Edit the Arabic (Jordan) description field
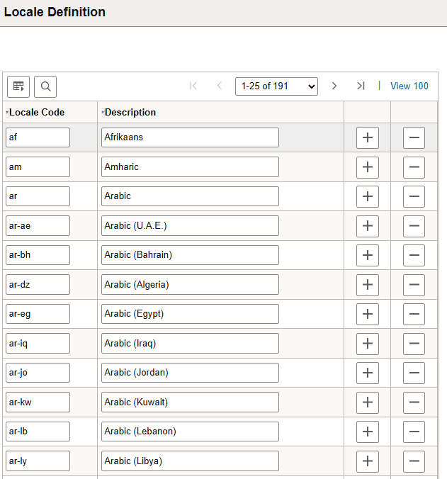 tap(190, 373)
